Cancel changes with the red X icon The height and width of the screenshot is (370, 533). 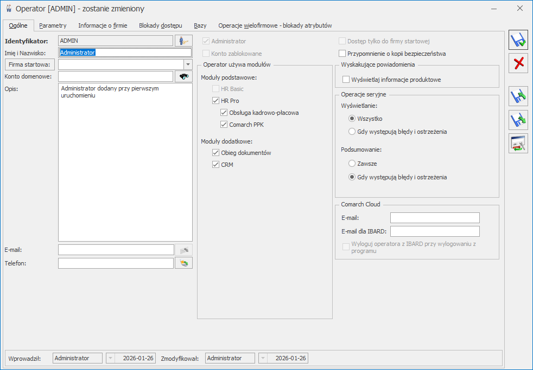pyautogui.click(x=518, y=63)
